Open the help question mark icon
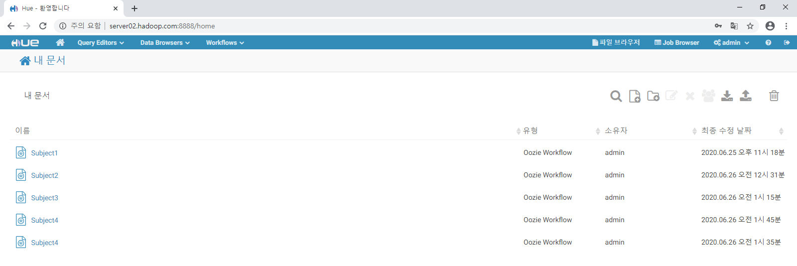The height and width of the screenshot is (266, 797). 768,43
